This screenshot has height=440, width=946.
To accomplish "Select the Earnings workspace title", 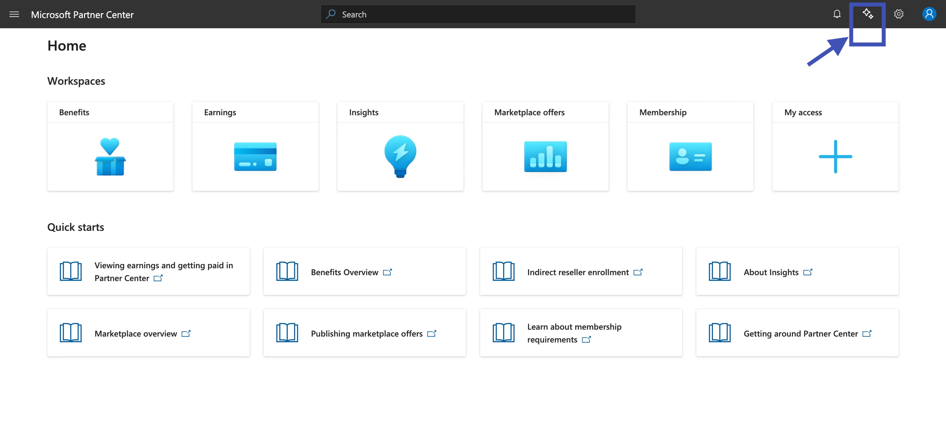I will point(220,112).
